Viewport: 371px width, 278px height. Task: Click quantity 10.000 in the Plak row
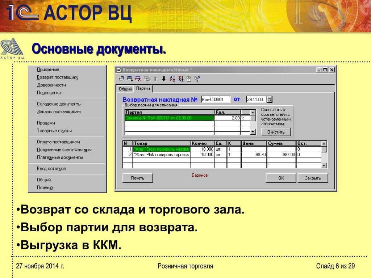(202, 155)
